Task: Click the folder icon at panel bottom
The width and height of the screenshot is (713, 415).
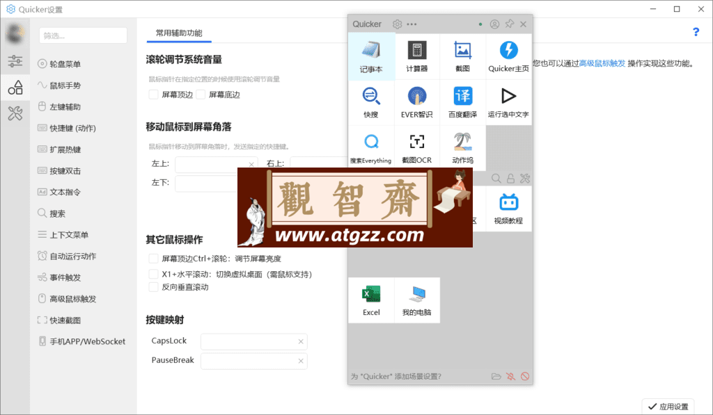Action: [x=496, y=376]
